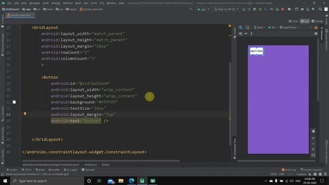
Task: Click the expand horizontally arrows icon
Action: click(246, 33)
